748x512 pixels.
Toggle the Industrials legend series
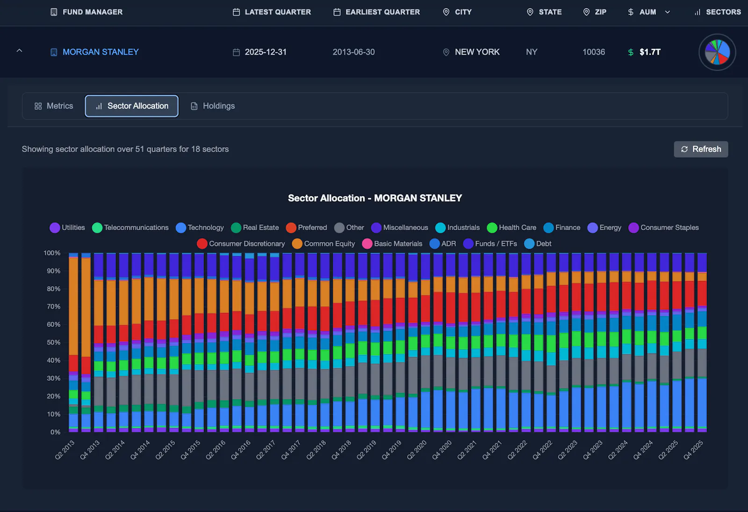point(458,228)
